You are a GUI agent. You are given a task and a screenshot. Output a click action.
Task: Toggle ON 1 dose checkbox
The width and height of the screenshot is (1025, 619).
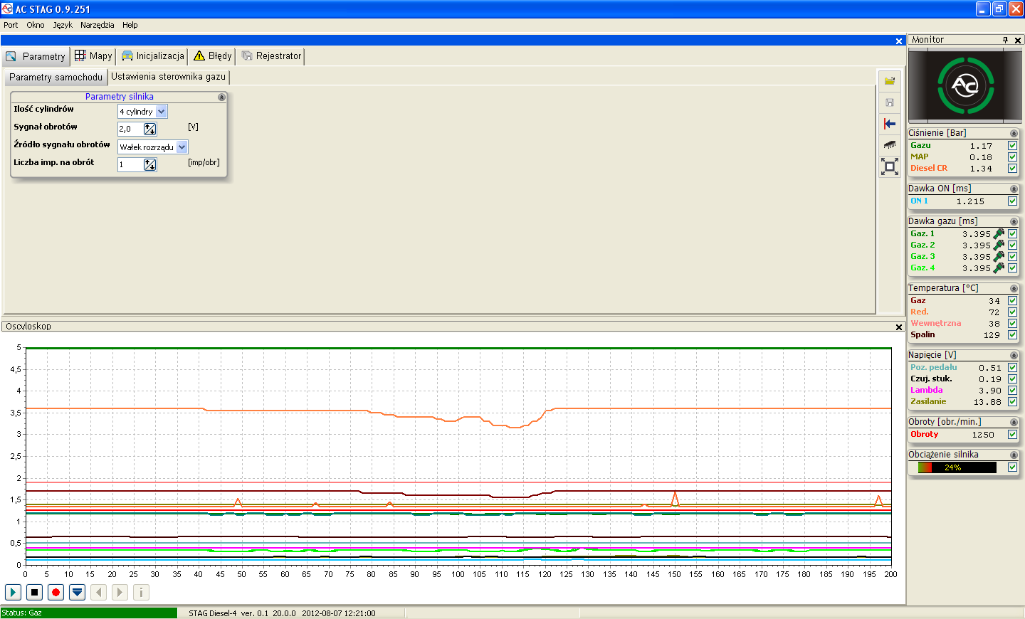tap(1012, 201)
